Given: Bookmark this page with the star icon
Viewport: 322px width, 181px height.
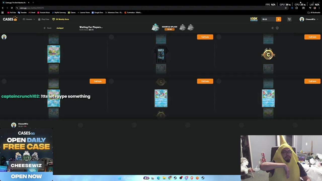Looking at the screenshot, I should (286, 8).
